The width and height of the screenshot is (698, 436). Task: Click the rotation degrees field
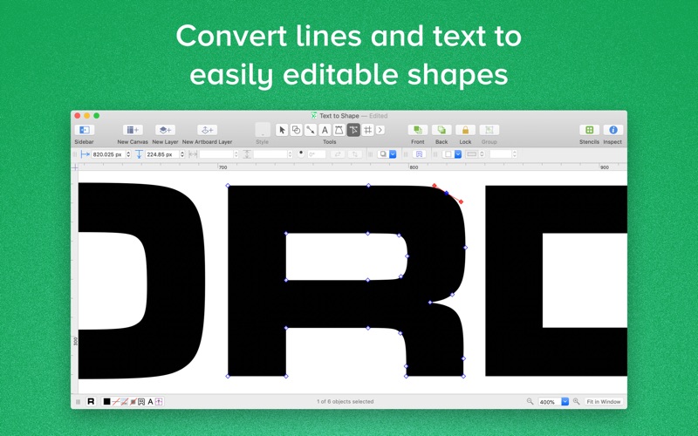317,154
